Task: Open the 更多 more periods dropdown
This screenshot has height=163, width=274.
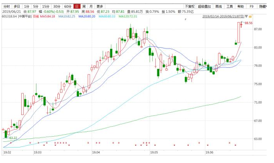Action: 100,7
